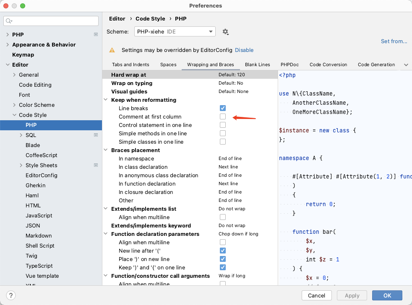The height and width of the screenshot is (305, 412).
Task: Select Blade in the Code Style tree
Action: 33,145
